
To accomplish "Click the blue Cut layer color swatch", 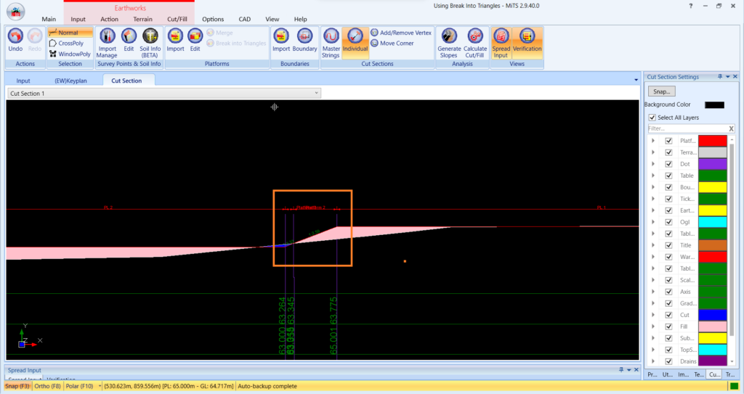I will pos(712,315).
